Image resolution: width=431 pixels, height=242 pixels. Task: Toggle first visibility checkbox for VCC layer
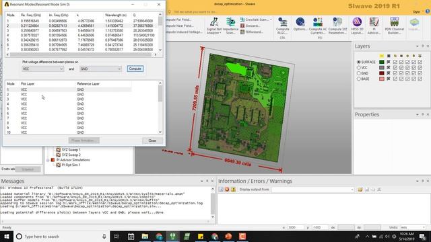(x=395, y=67)
